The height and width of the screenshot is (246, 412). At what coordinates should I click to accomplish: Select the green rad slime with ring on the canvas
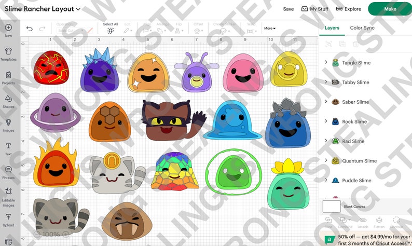tap(234, 172)
